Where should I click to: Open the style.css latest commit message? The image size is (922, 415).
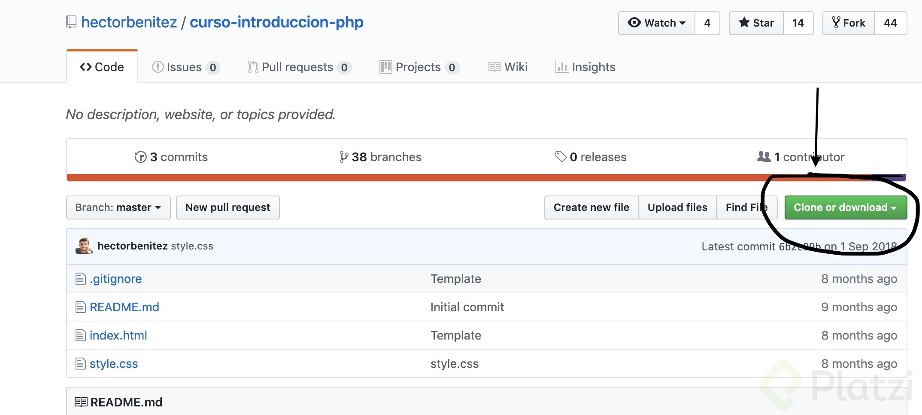tap(192, 246)
